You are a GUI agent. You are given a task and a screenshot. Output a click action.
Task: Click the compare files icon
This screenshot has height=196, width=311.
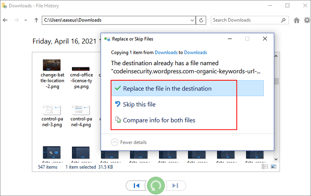[118, 120]
